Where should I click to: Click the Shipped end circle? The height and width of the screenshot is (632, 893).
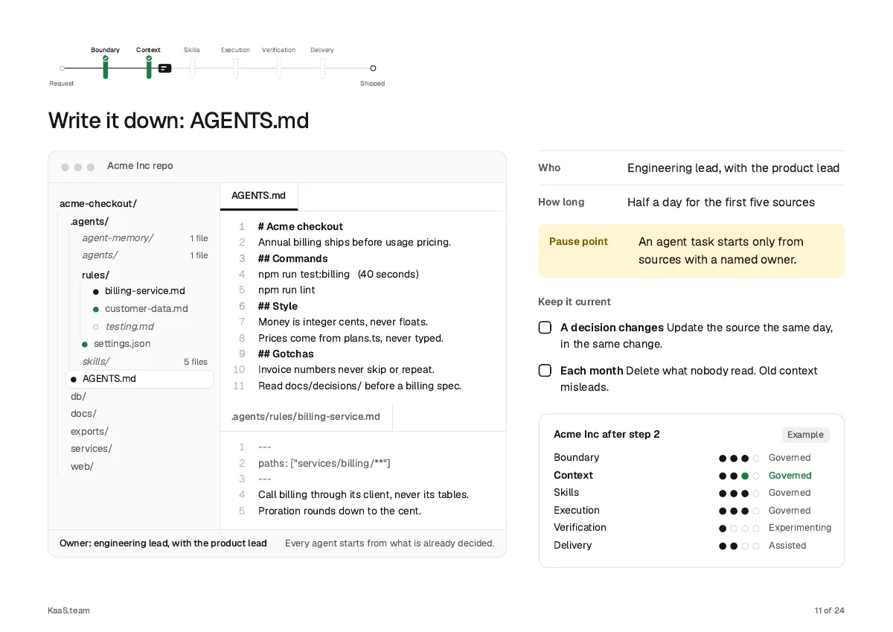pos(373,68)
